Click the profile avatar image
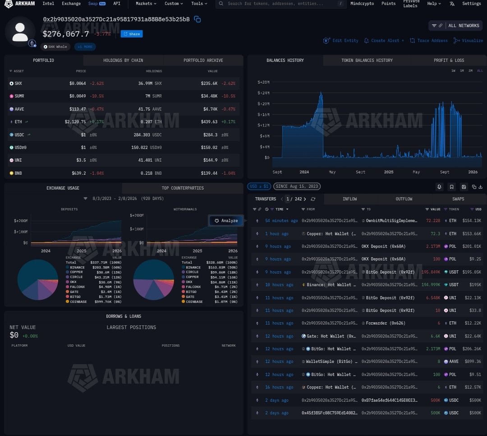 click(x=20, y=32)
